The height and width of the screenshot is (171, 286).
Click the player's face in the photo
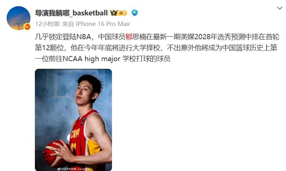click(x=85, y=94)
